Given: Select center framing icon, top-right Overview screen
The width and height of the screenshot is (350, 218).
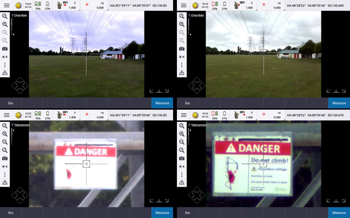Looking at the screenshot, I should pyautogui.click(x=336, y=91).
